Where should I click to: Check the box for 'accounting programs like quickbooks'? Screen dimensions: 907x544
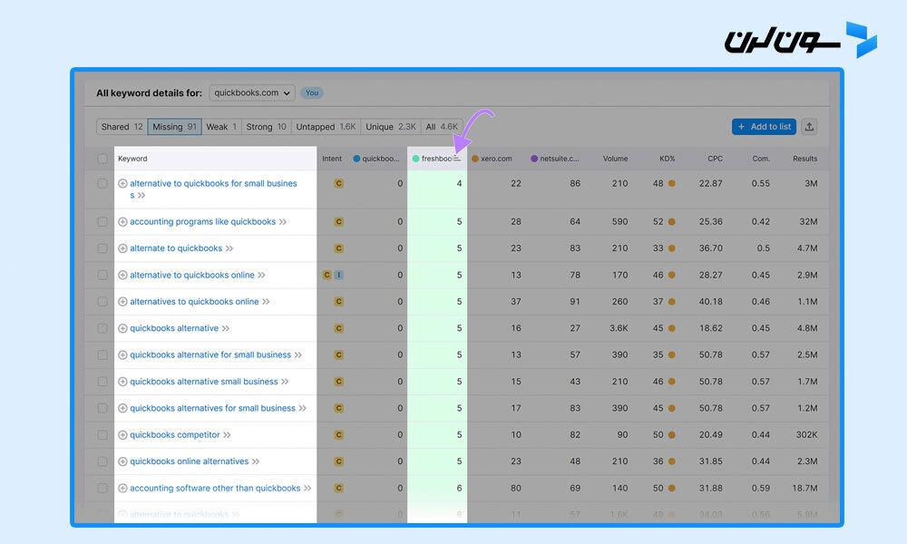102,222
